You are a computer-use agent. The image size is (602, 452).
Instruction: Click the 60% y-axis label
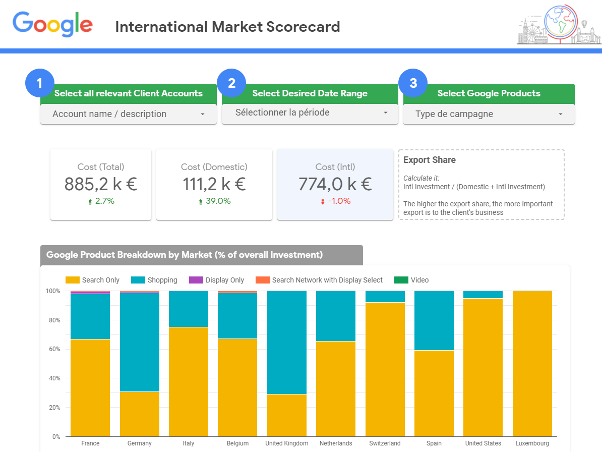[54, 349]
